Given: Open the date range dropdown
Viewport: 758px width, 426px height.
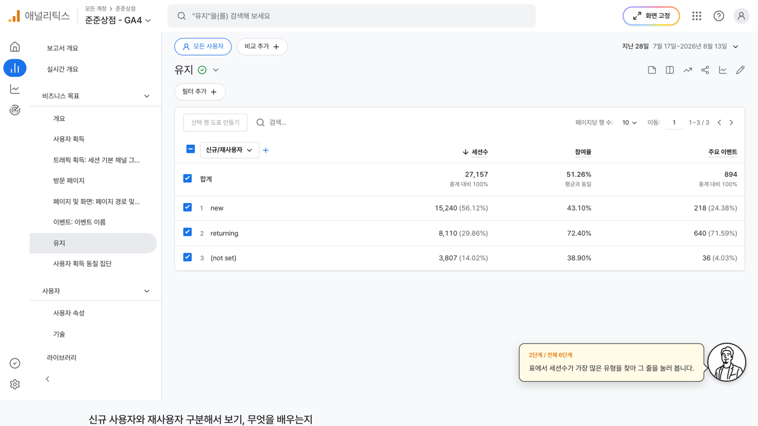Looking at the screenshot, I should (x=680, y=46).
